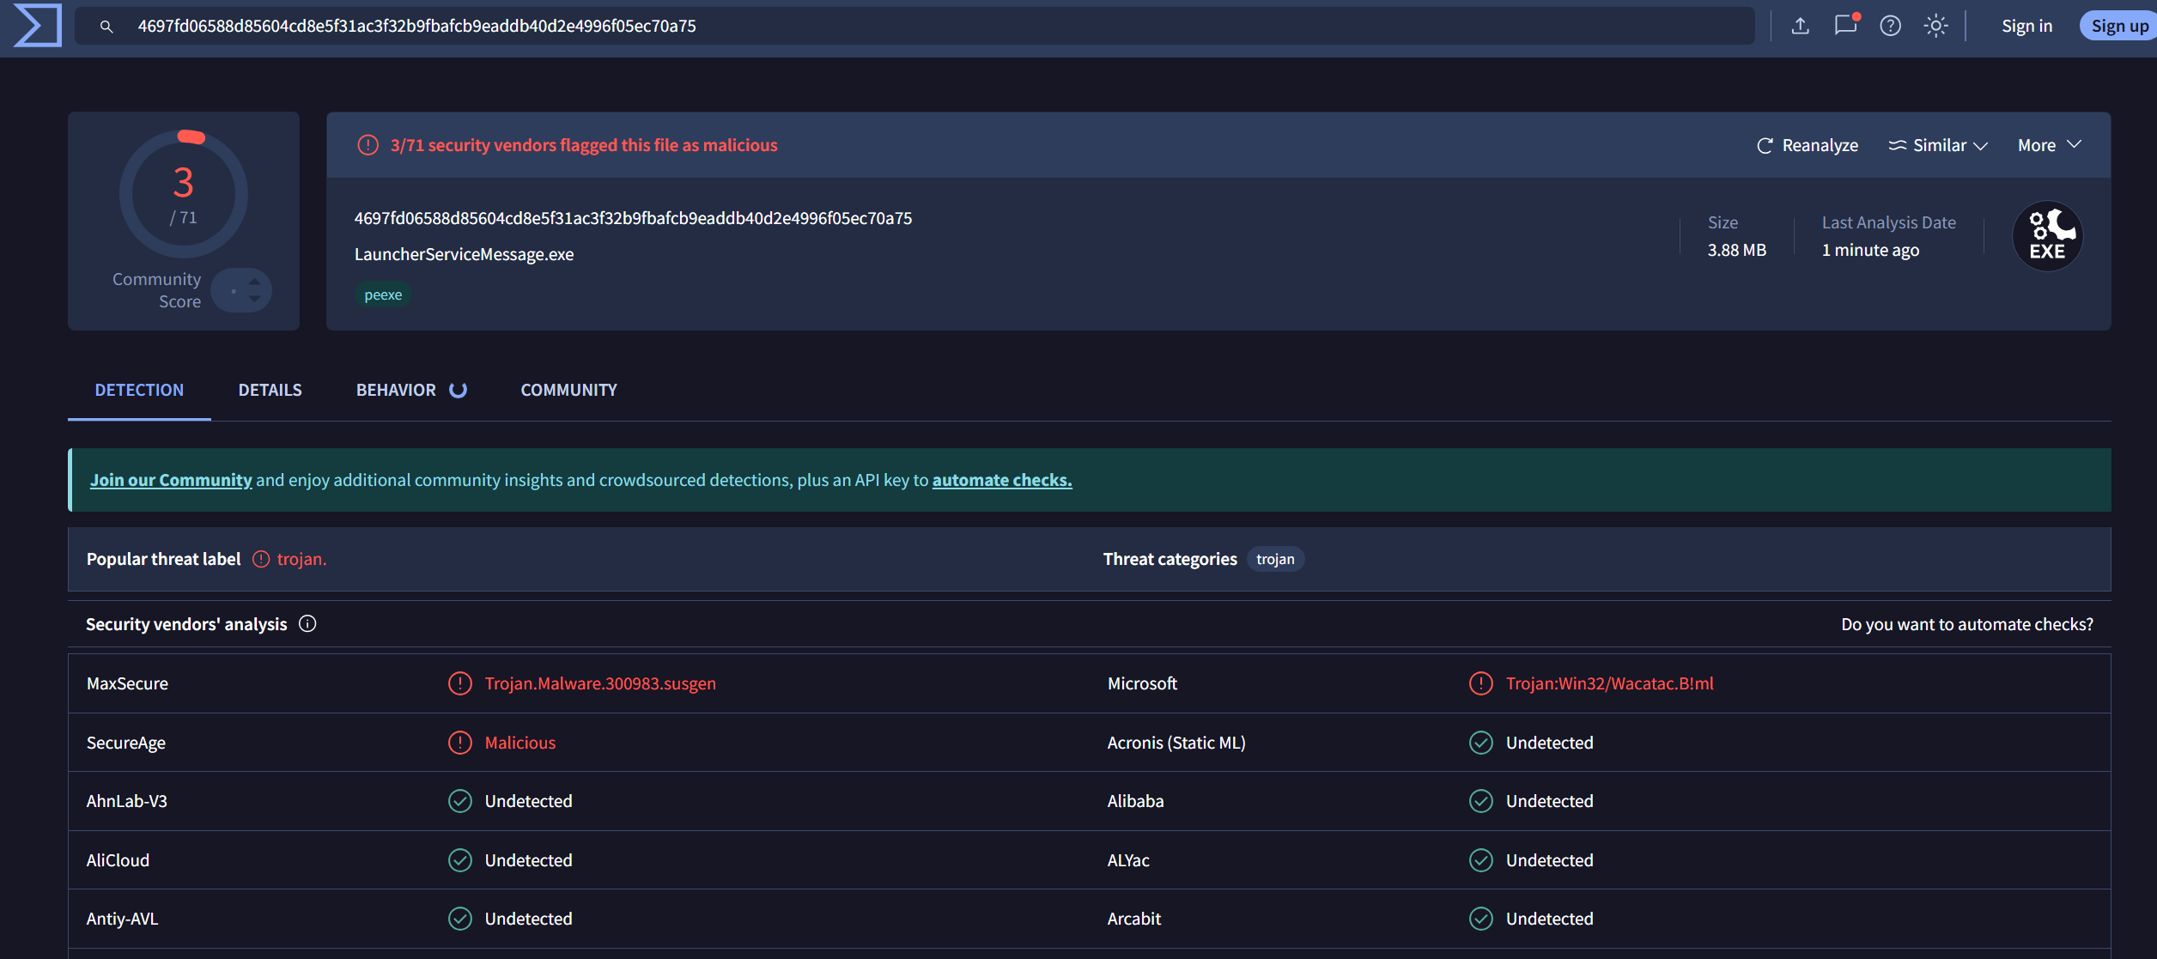Image resolution: width=2157 pixels, height=959 pixels.
Task: Toggle the light/dark theme sun icon
Action: 1935,26
